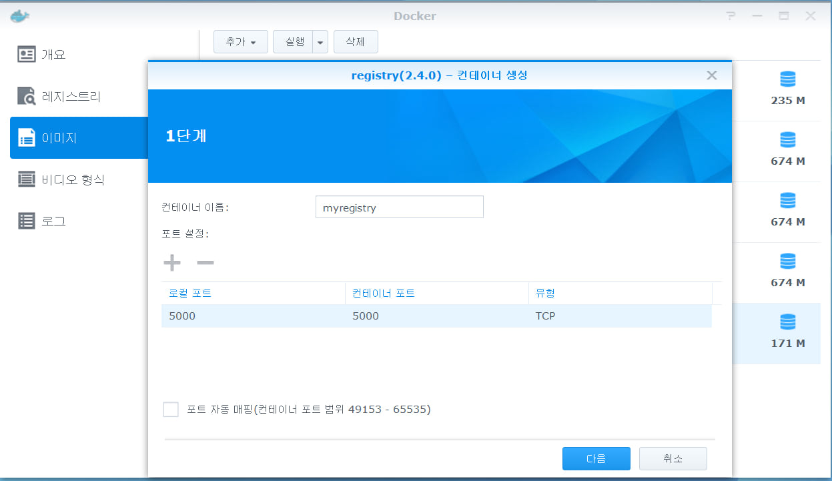The height and width of the screenshot is (481, 832).
Task: Select container port cell 5000
Action: 436,316
